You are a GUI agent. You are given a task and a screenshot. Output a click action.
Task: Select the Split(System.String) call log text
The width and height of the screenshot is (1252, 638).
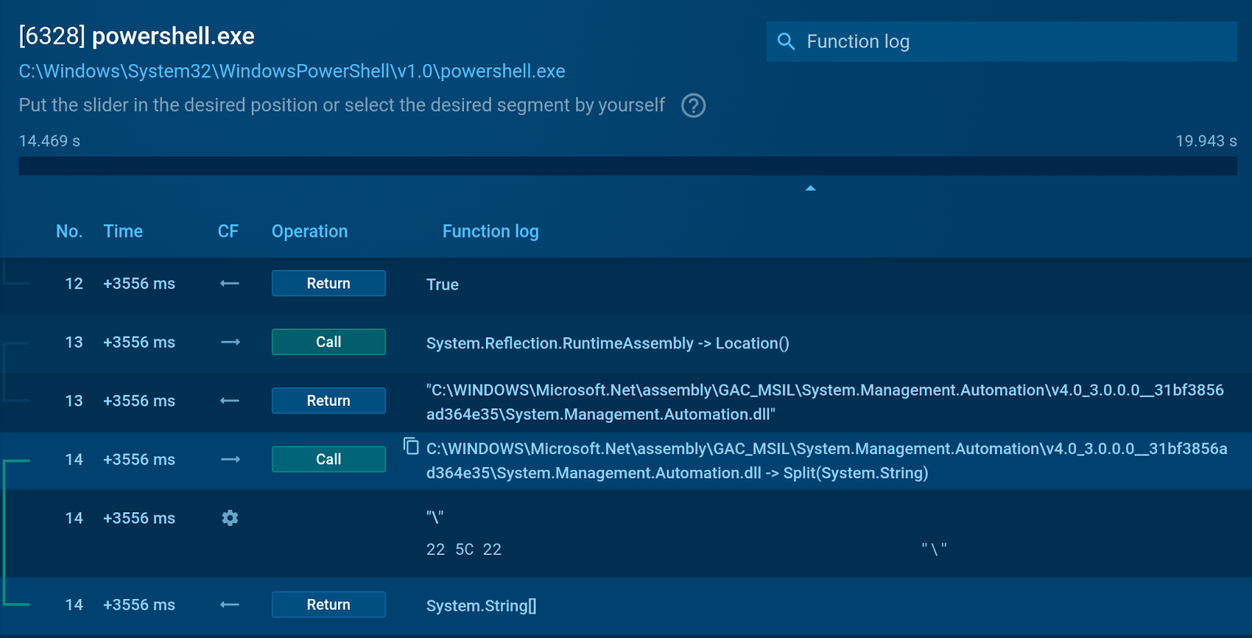(826, 461)
